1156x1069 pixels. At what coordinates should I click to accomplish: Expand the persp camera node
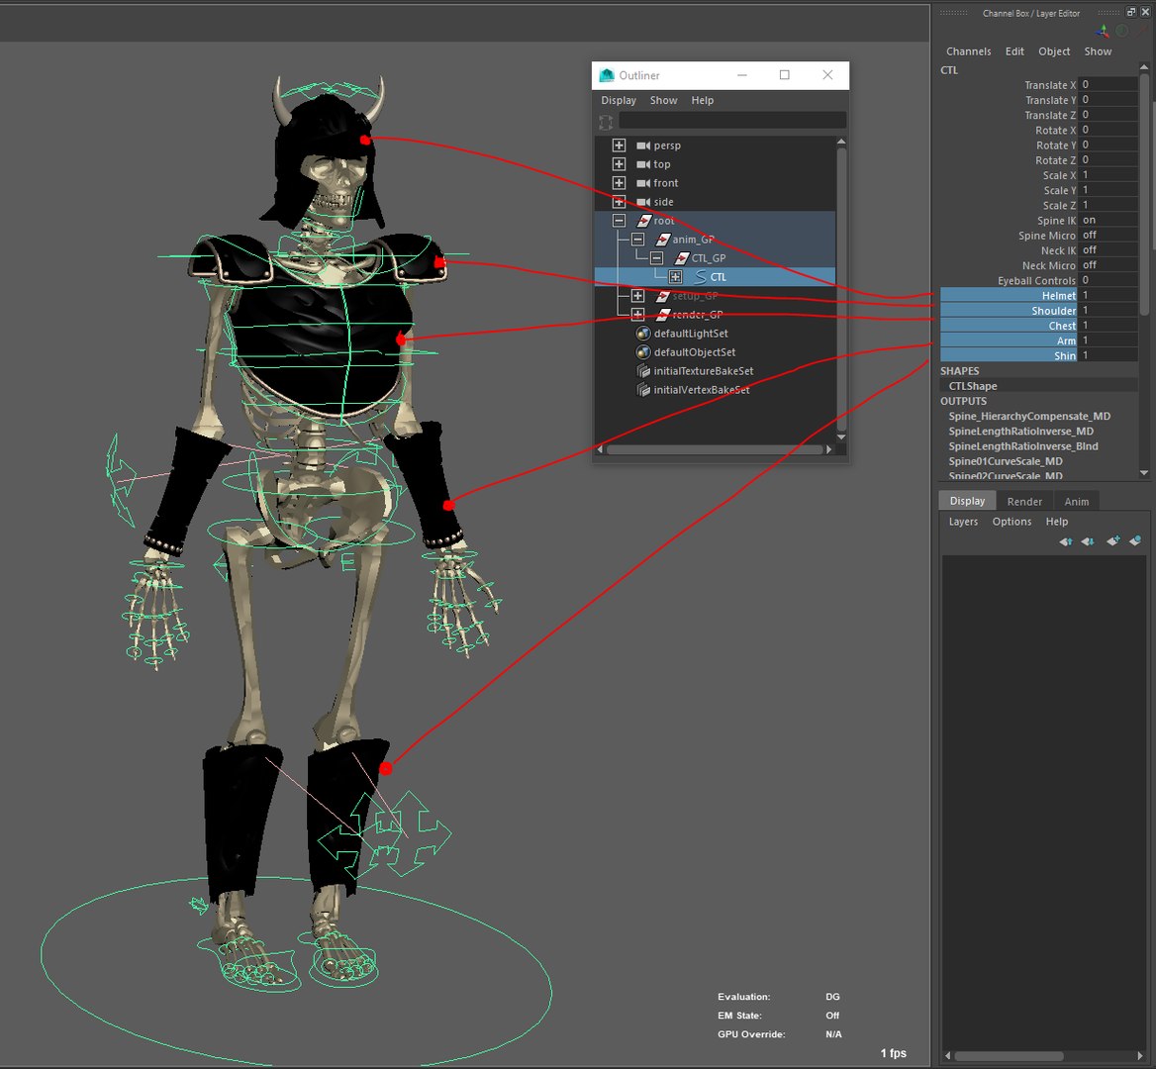[620, 146]
